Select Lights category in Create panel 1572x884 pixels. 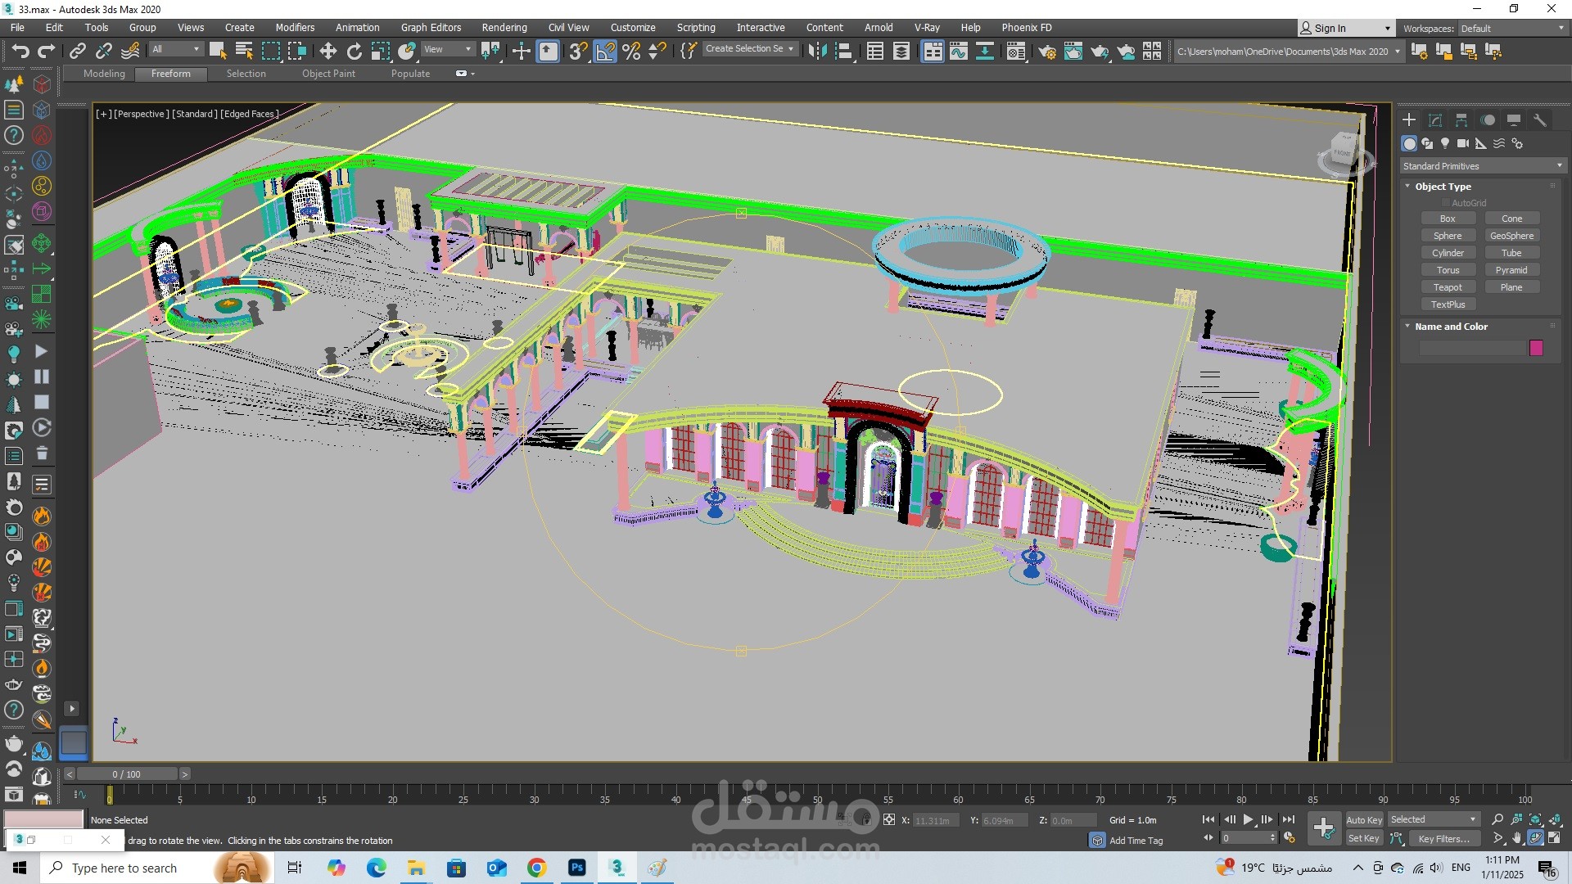click(x=1445, y=143)
